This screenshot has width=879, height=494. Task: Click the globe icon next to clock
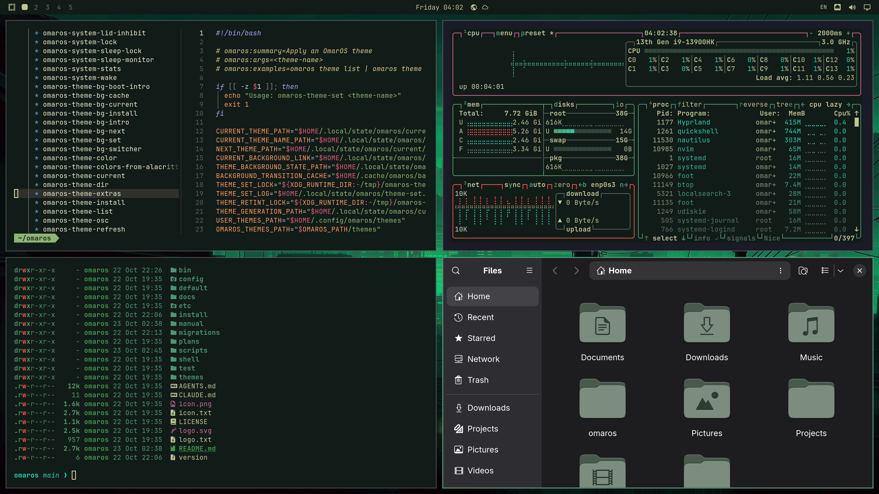(x=473, y=7)
